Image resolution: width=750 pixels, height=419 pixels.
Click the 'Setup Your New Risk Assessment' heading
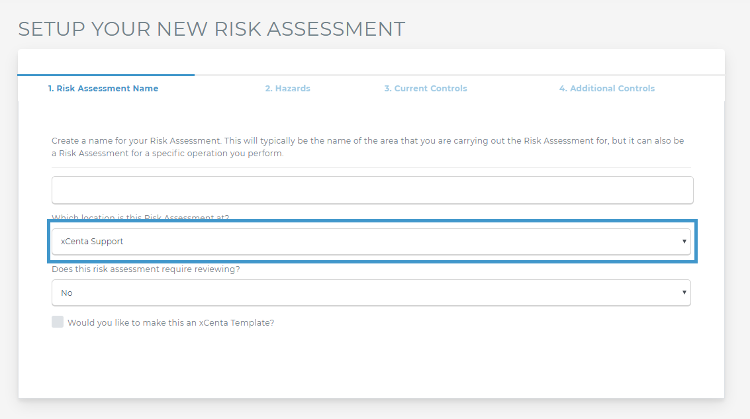coord(211,29)
